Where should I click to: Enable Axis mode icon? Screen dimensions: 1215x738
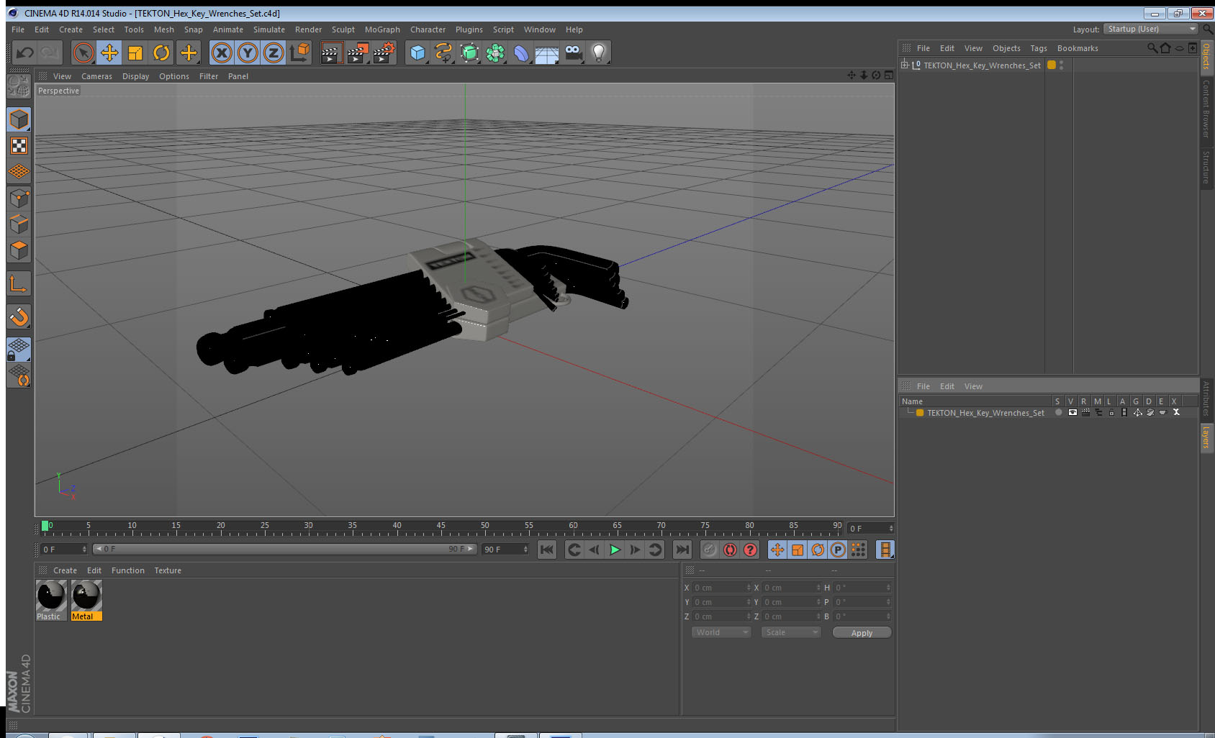[x=19, y=283]
